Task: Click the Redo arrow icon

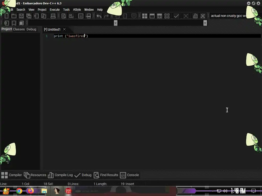Action: click(106, 16)
